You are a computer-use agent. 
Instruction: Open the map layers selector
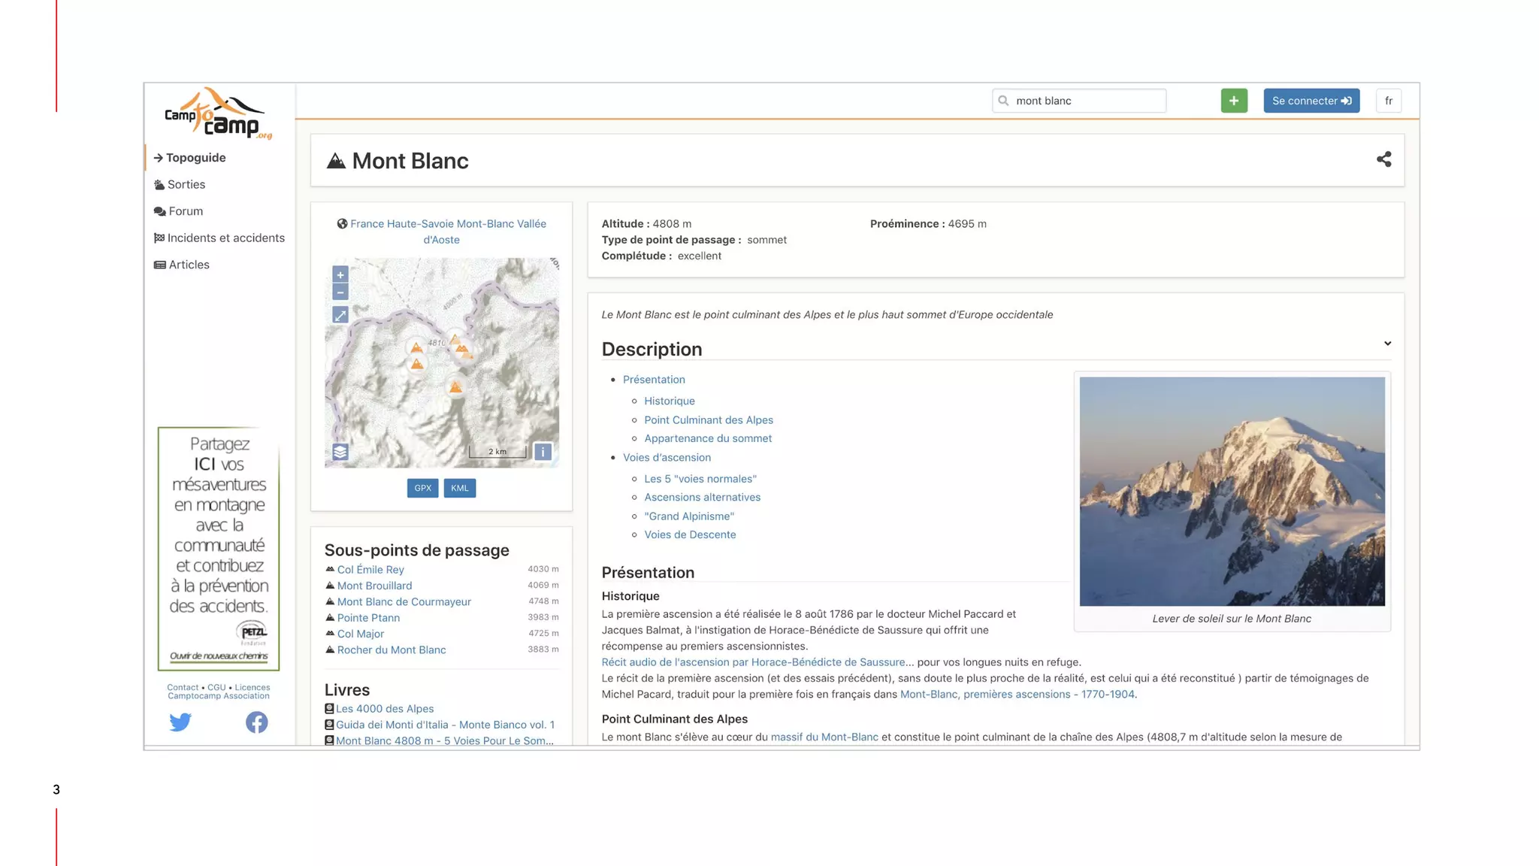tap(340, 452)
